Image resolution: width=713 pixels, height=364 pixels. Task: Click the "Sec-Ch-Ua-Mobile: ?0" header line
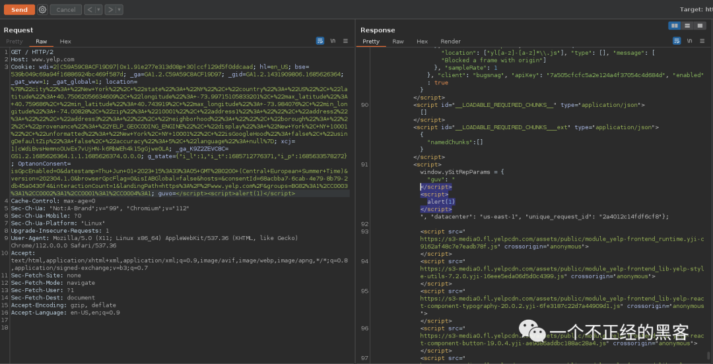click(46, 216)
